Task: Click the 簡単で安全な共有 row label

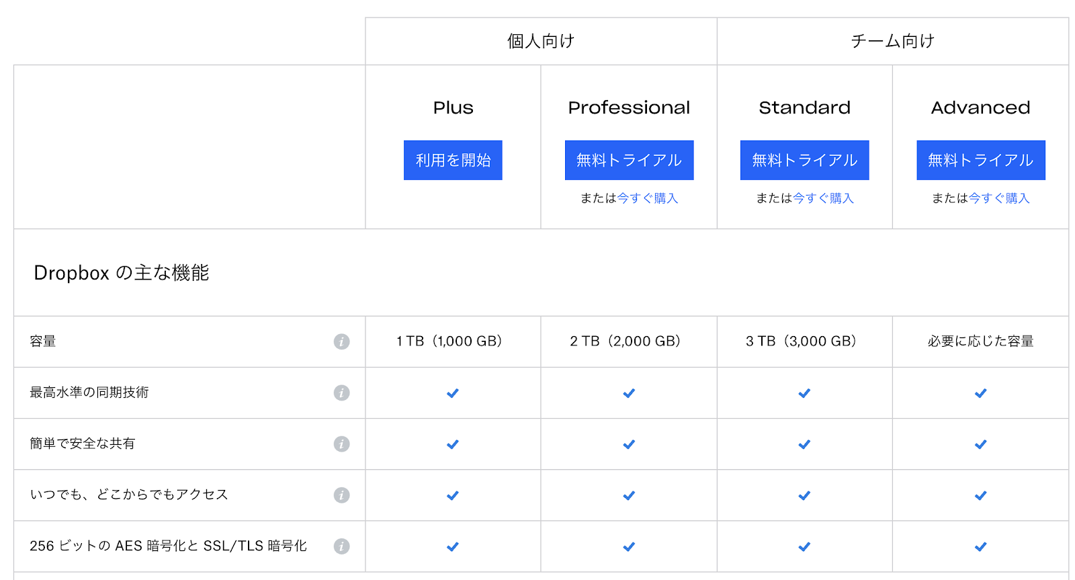Action: pyautogui.click(x=83, y=444)
